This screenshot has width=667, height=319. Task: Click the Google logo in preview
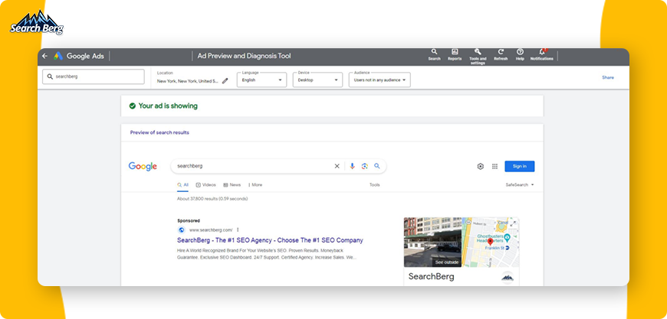[143, 166]
